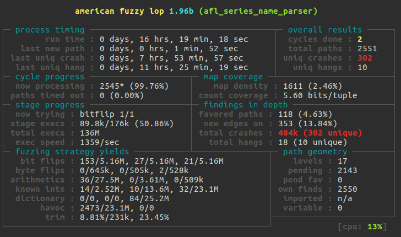401x237 pixels.
Task: Click the arithmetics value '36/27.5M, 0/3.61M, 0/509k'
Action: 142,180
